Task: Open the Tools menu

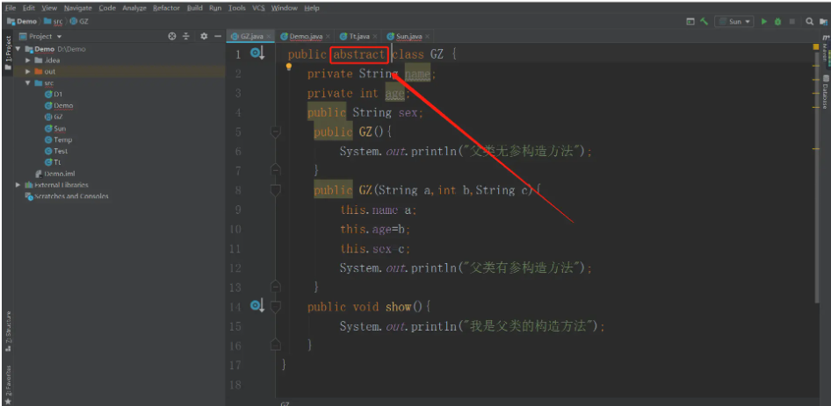Action: 237,8
